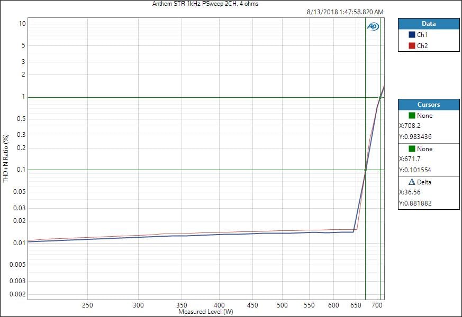Click the Y:0.101554 cursor value
The image size is (462, 317).
point(415,170)
